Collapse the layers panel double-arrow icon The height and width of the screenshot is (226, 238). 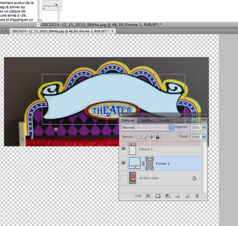coord(205,115)
